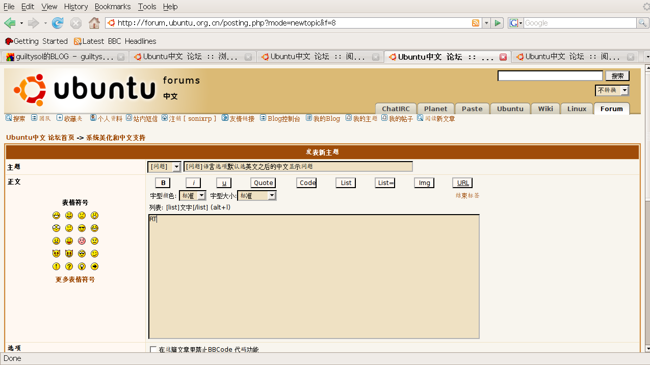Insert the cool sunglasses smiley
Image resolution: width=650 pixels, height=365 pixels.
coord(82,228)
